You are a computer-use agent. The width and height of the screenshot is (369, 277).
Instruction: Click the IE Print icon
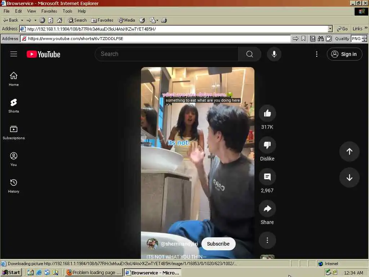coord(164,20)
